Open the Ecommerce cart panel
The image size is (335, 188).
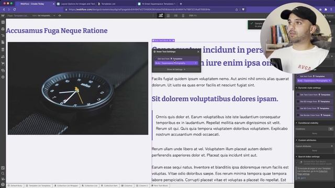tap(3, 63)
